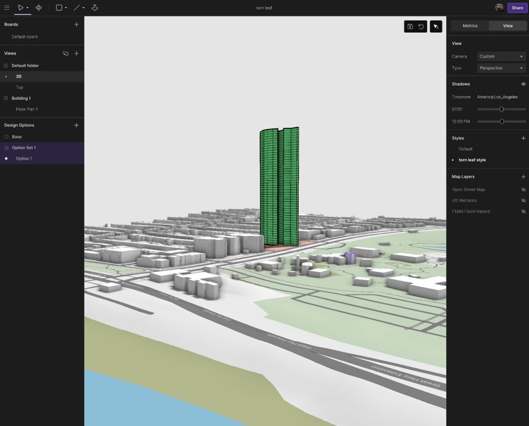Image resolution: width=529 pixels, height=426 pixels.
Task: Change the America/Los_Angeles timezone value
Action: (497, 97)
